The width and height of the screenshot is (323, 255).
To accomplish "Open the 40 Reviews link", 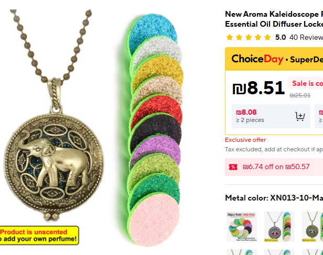I will click(306, 37).
